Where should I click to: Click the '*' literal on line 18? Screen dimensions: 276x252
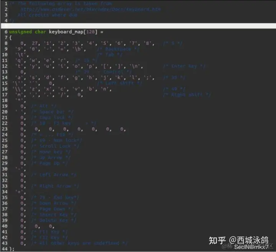click(19, 101)
